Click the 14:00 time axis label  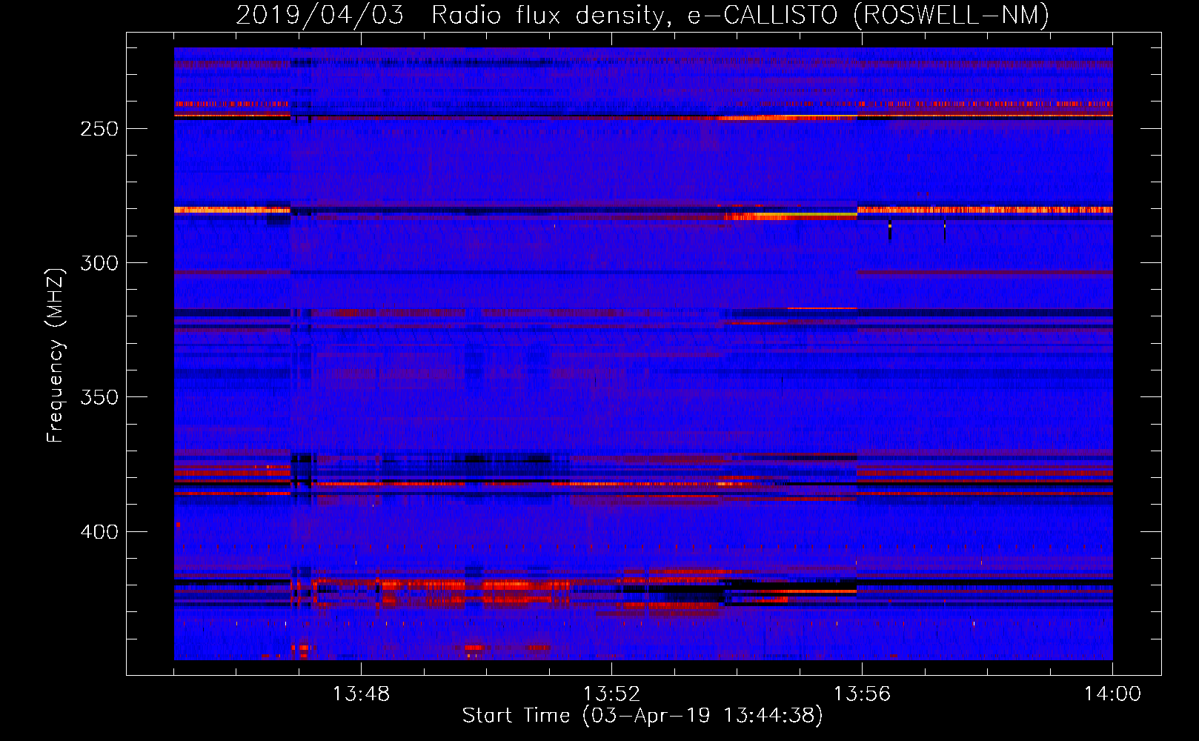tap(1112, 694)
